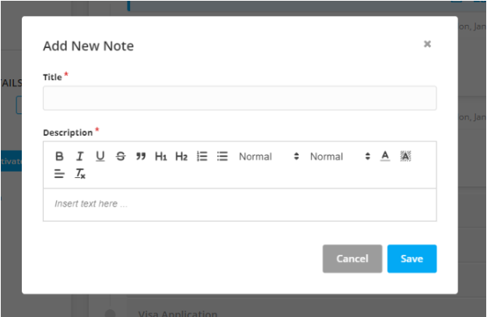Click the 'Insert text here' description area
This screenshot has width=487, height=317.
pyautogui.click(x=240, y=204)
